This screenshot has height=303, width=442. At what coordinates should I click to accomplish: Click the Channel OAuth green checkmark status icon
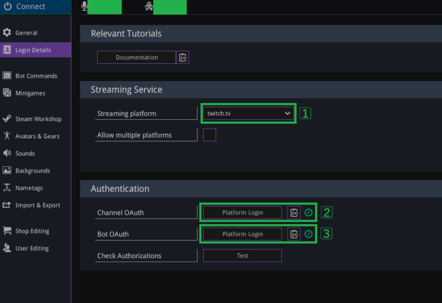tap(308, 213)
